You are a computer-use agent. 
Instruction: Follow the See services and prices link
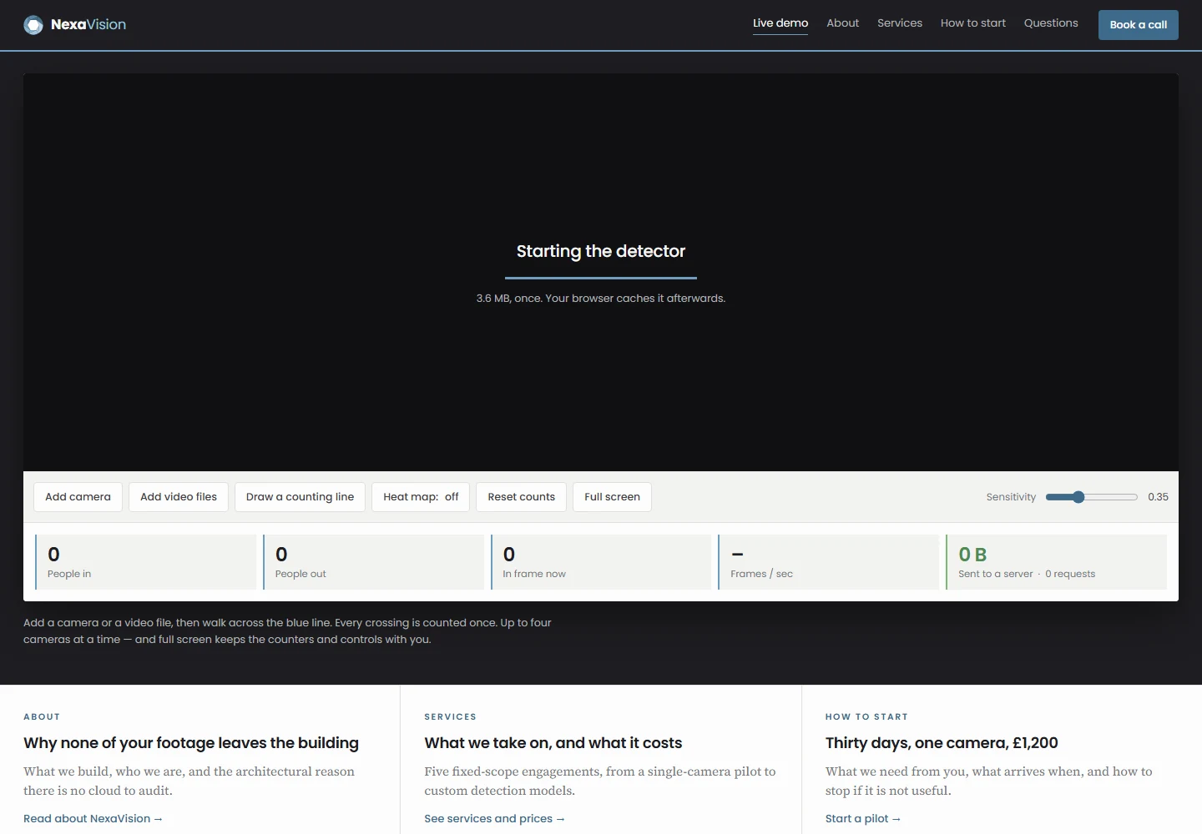point(494,819)
